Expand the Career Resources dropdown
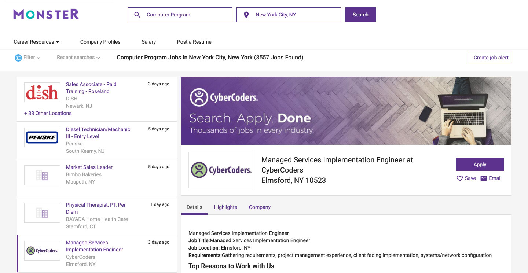528x273 pixels. 36,42
